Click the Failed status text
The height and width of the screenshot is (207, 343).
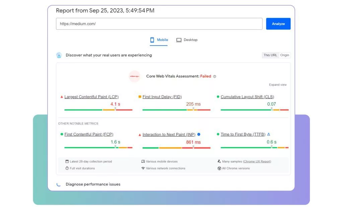click(x=206, y=76)
